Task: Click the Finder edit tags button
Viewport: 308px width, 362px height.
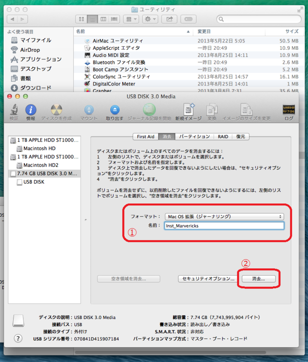Action: 188,19
